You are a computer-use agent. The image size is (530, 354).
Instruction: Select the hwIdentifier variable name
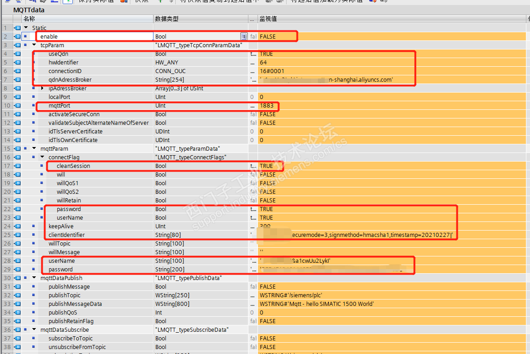(x=63, y=62)
